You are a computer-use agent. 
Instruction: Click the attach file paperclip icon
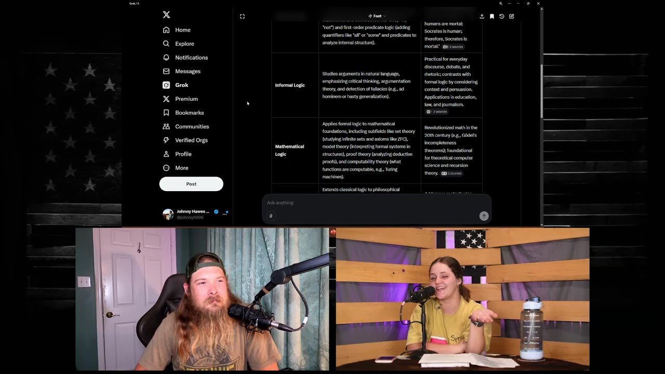pyautogui.click(x=271, y=216)
